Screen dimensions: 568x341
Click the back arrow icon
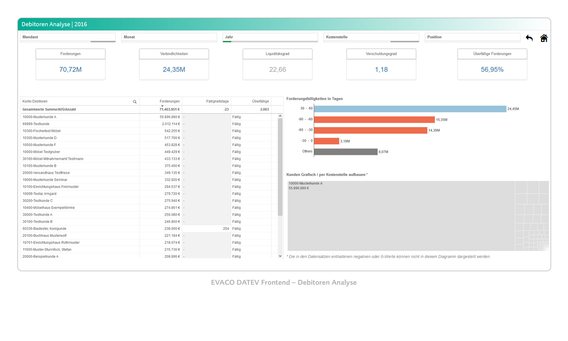529,38
